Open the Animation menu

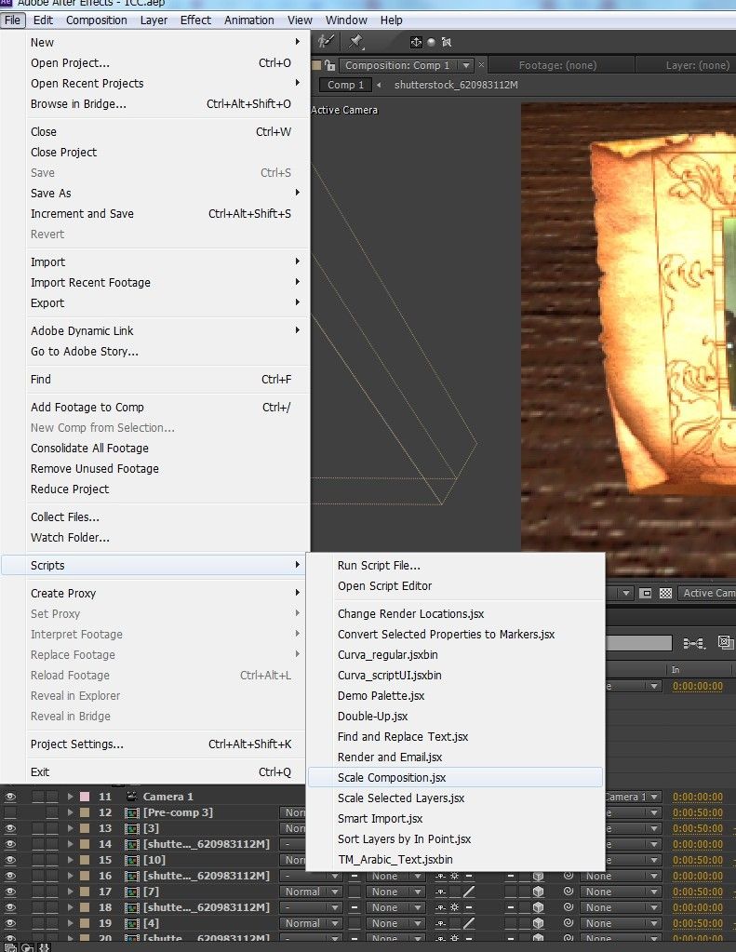(x=249, y=20)
